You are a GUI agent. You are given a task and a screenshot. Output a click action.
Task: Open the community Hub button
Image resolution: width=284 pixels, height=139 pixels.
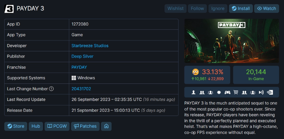tap(36, 126)
